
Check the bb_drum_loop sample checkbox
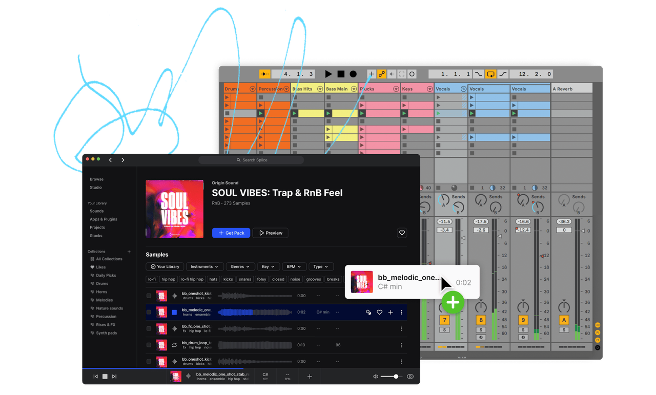pyautogui.click(x=149, y=345)
